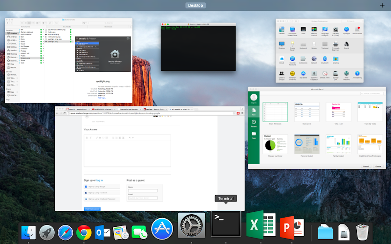This screenshot has height=244, width=391.
Task: Open Notifications preferences icon
Action: tap(357, 31)
